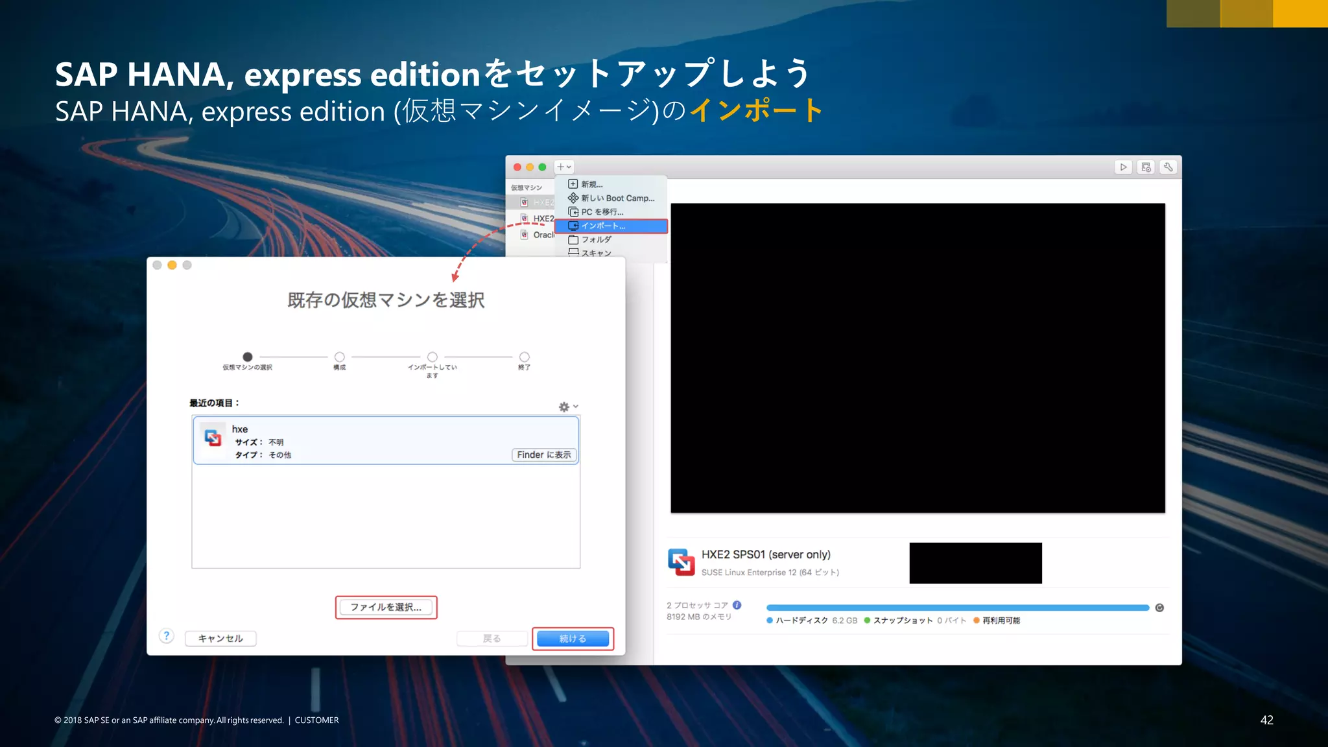Open the snapshots toolbar icon
This screenshot has height=747, width=1328.
[x=1146, y=167]
